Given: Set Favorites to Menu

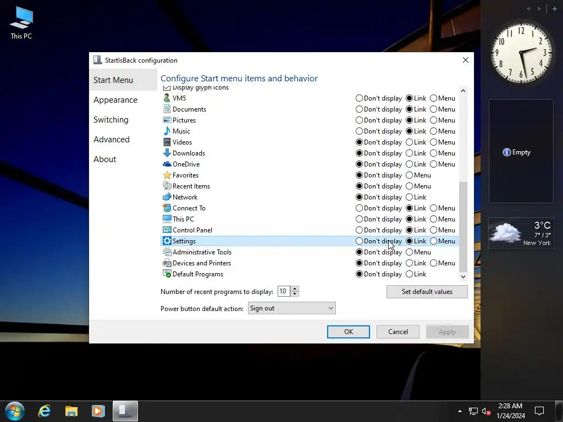Looking at the screenshot, I should point(409,175).
